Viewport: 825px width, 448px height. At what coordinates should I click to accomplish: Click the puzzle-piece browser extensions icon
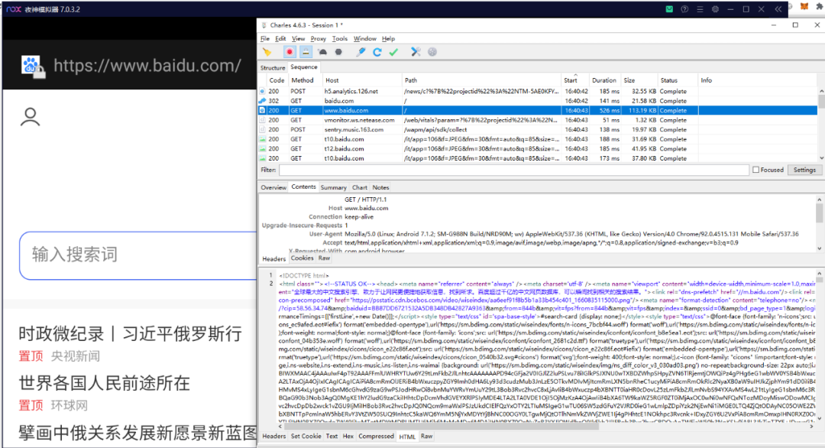click(819, 7)
